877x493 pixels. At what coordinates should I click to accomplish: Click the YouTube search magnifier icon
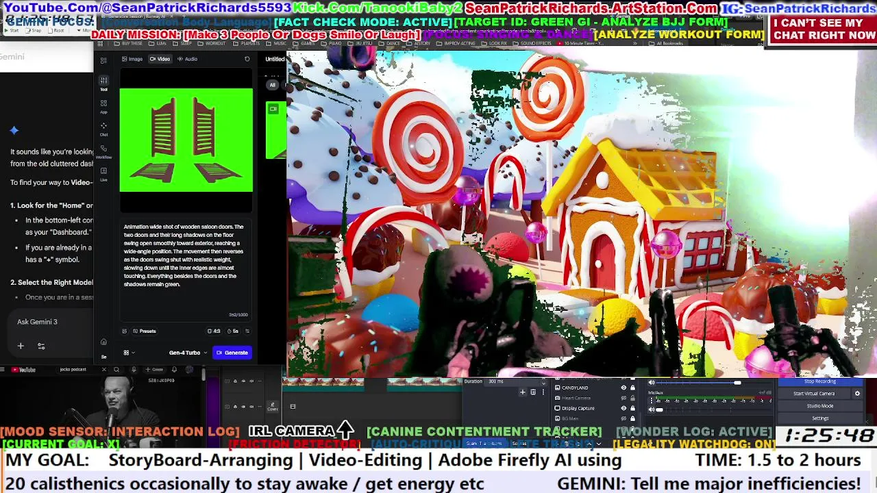point(116,370)
